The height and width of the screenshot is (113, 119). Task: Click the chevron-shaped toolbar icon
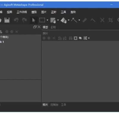93,20
